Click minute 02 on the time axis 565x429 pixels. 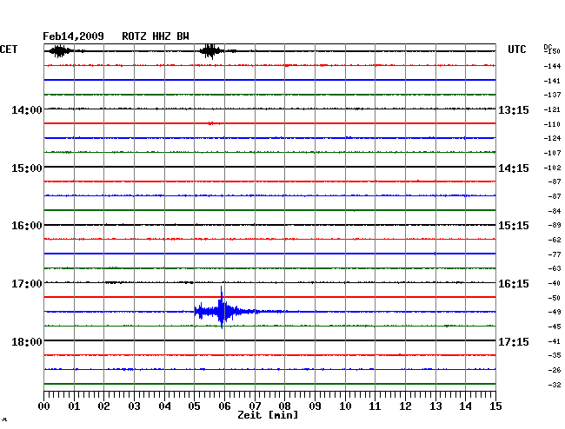103,406
